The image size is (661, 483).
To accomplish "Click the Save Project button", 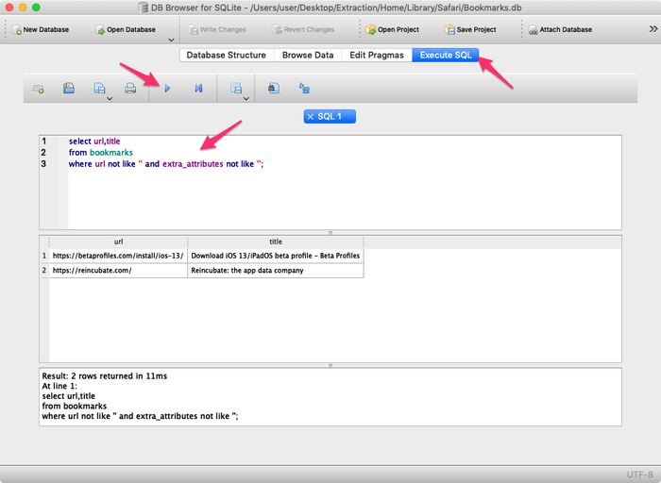I will click(x=470, y=29).
